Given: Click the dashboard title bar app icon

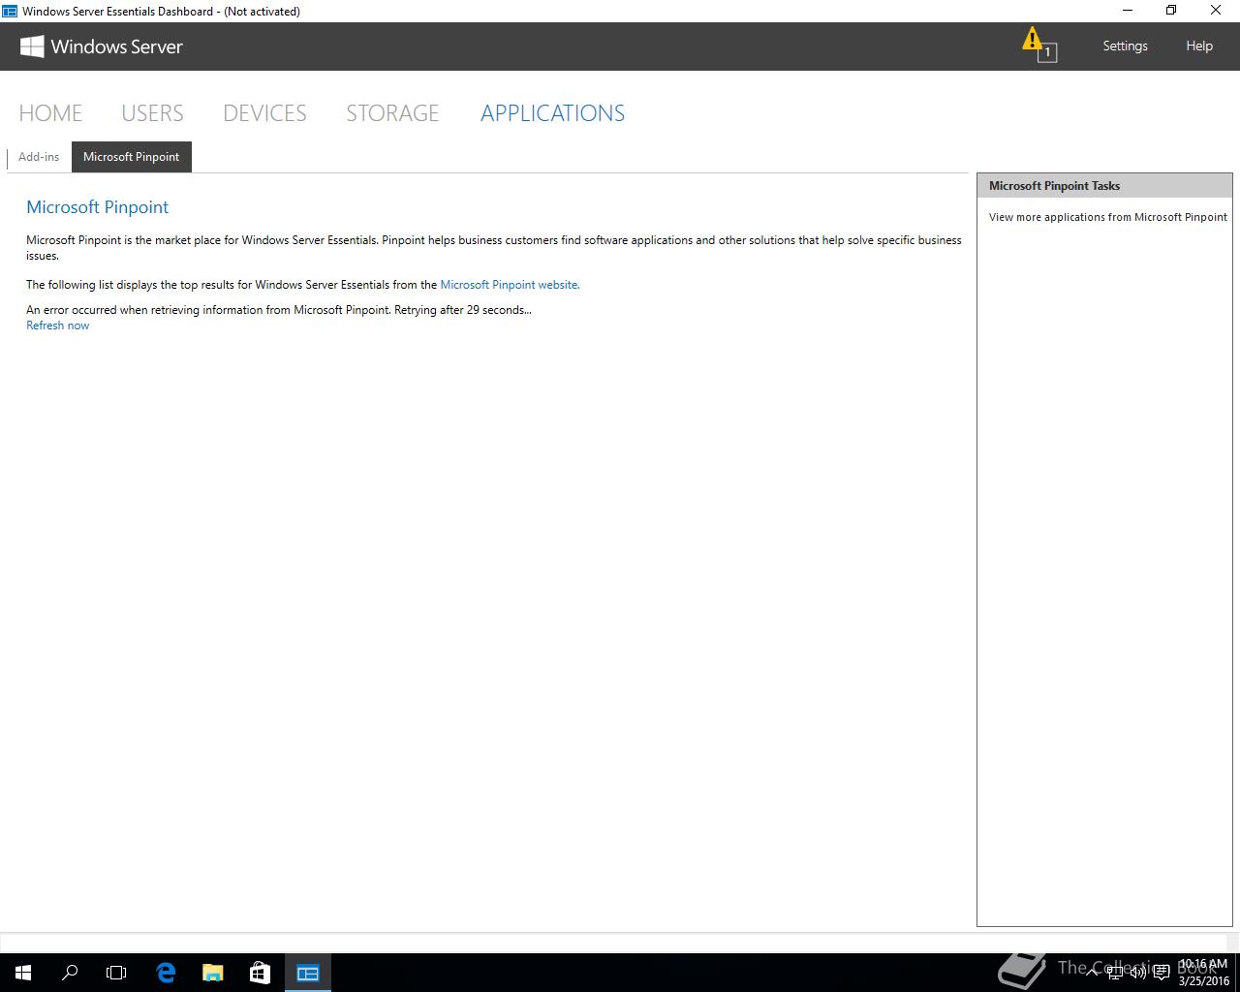Looking at the screenshot, I should (x=10, y=11).
